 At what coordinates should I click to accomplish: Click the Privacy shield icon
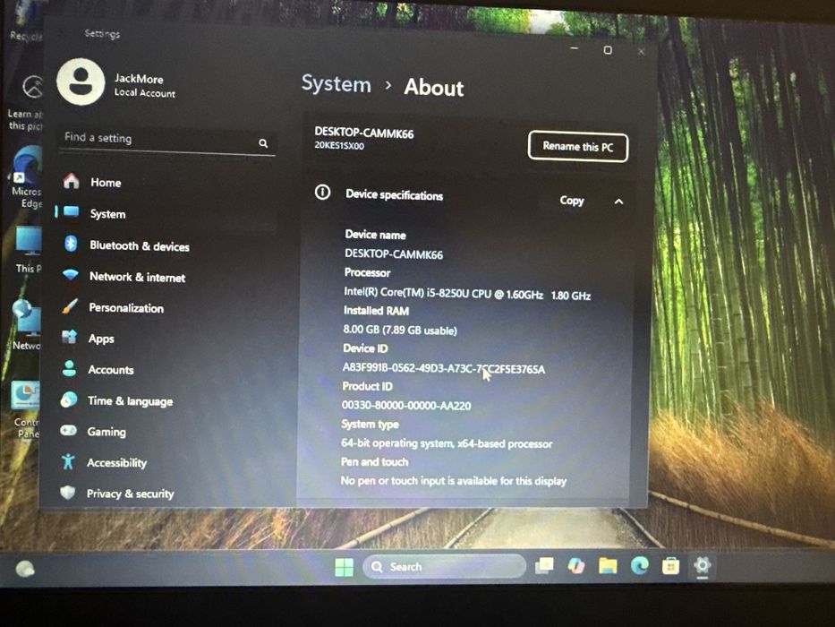point(68,492)
